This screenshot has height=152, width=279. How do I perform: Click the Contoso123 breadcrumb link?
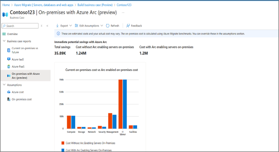[124, 5]
